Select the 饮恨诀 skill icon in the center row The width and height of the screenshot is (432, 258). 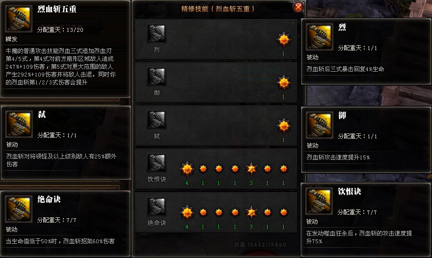coord(157,163)
